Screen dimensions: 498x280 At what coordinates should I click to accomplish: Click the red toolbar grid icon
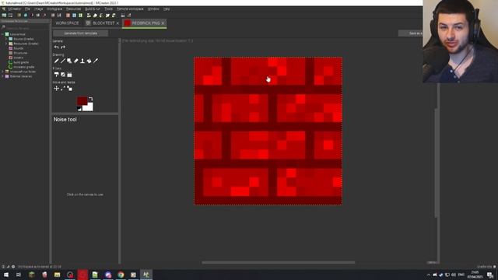pos(68,16)
